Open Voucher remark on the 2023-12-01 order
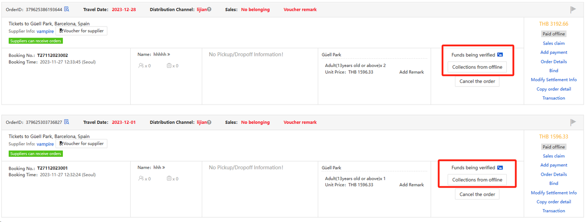Viewport: 587px width, 222px height. (300, 122)
